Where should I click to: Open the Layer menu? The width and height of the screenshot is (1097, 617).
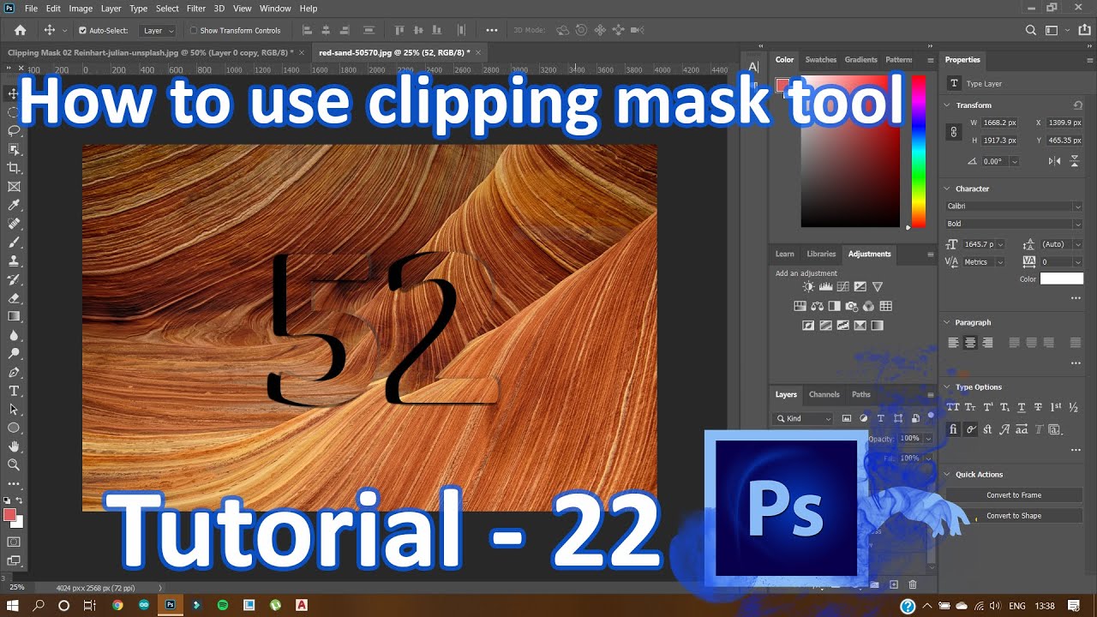[111, 8]
